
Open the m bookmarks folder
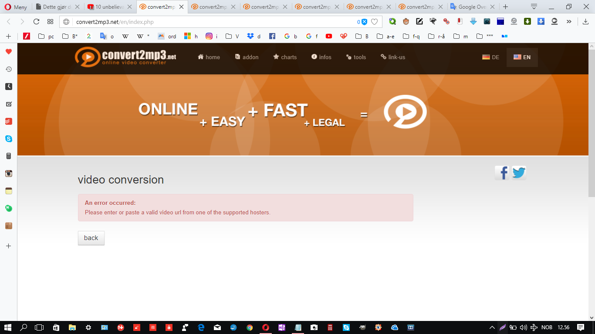click(x=461, y=37)
